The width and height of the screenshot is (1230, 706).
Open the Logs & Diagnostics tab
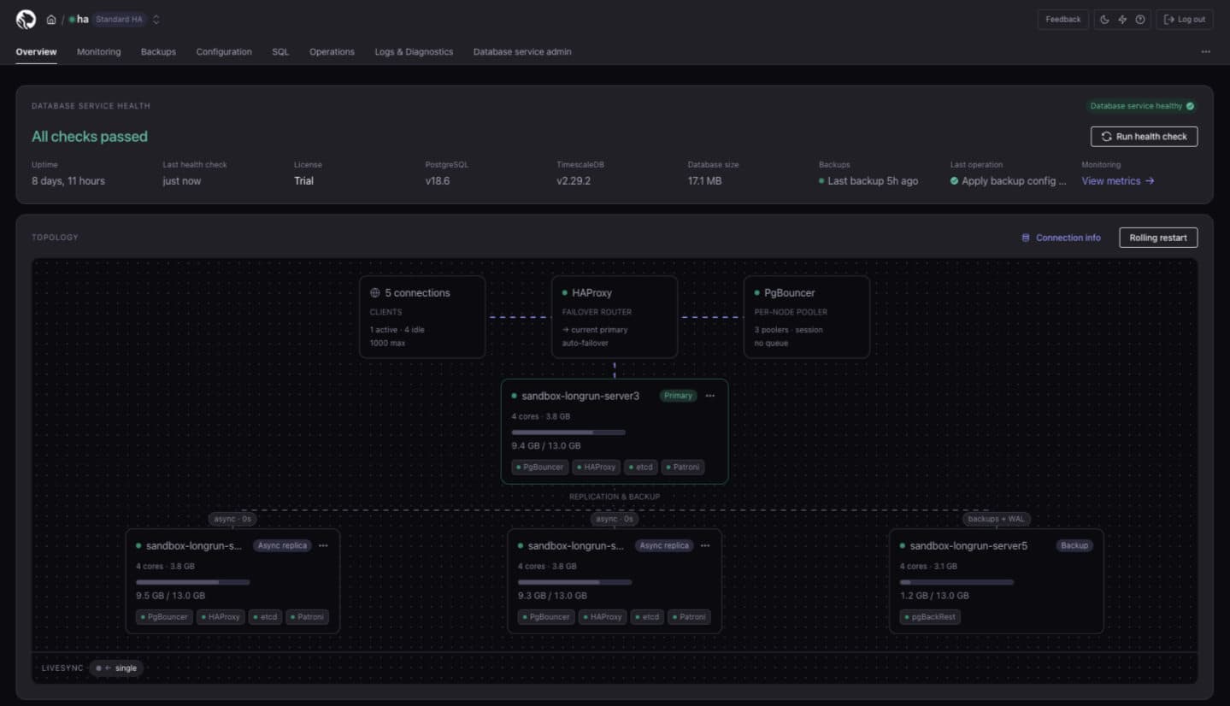point(414,52)
